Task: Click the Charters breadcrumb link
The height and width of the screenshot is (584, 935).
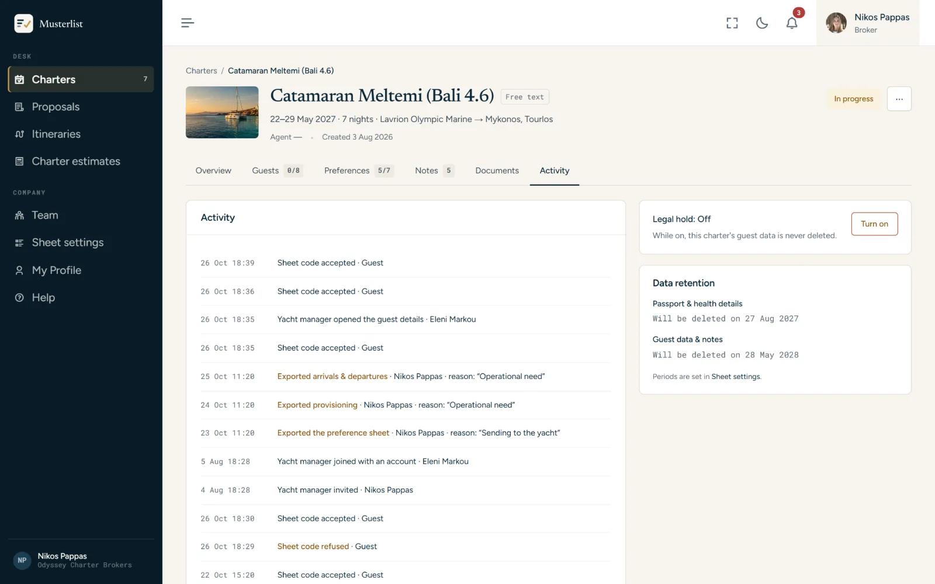Action: (201, 71)
